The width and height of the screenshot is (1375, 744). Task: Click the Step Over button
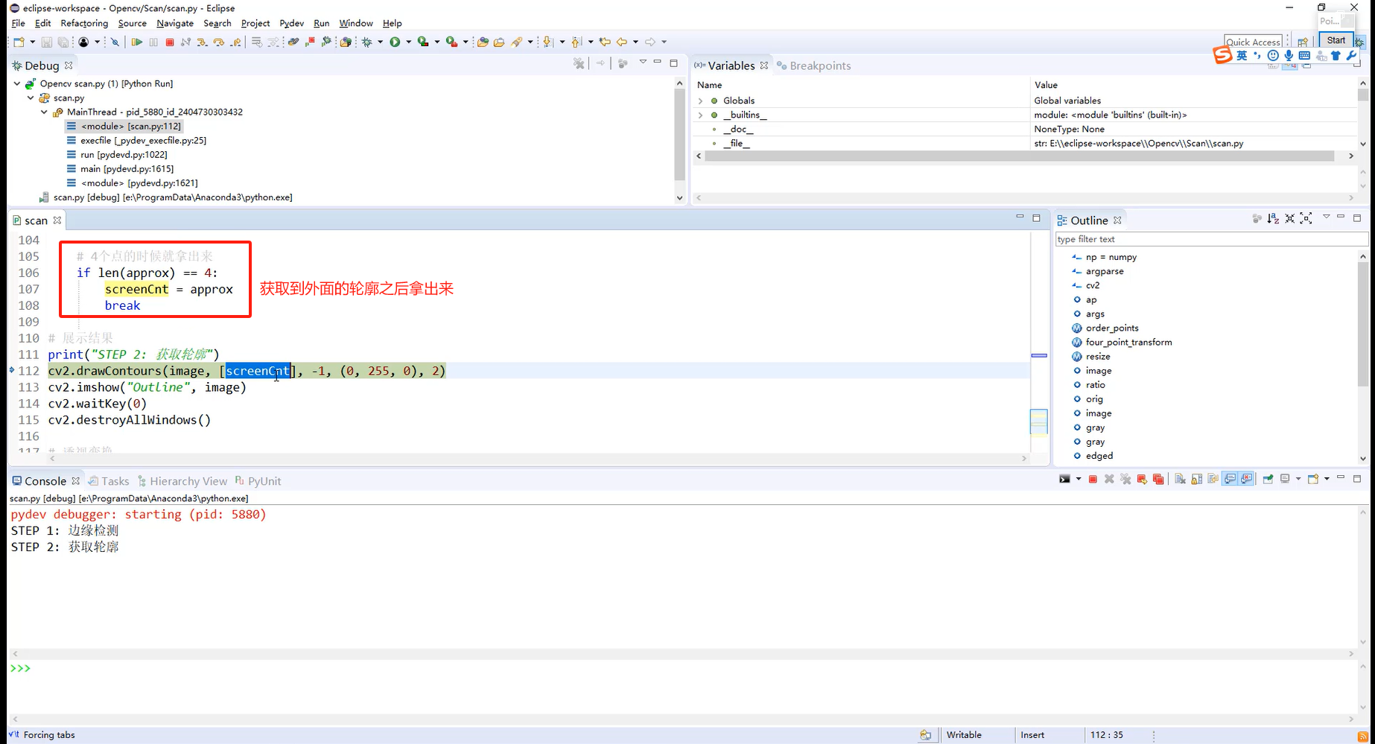[219, 42]
